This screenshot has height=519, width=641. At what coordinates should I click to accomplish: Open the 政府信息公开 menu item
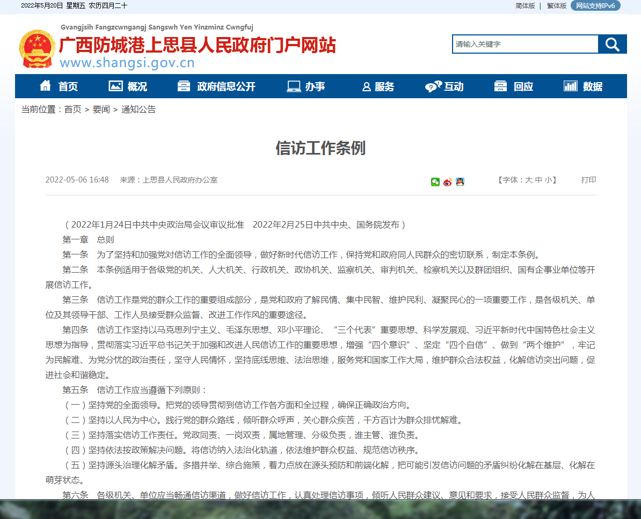[226, 86]
